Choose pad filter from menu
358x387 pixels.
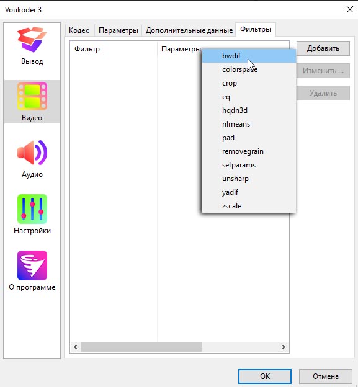pos(249,138)
